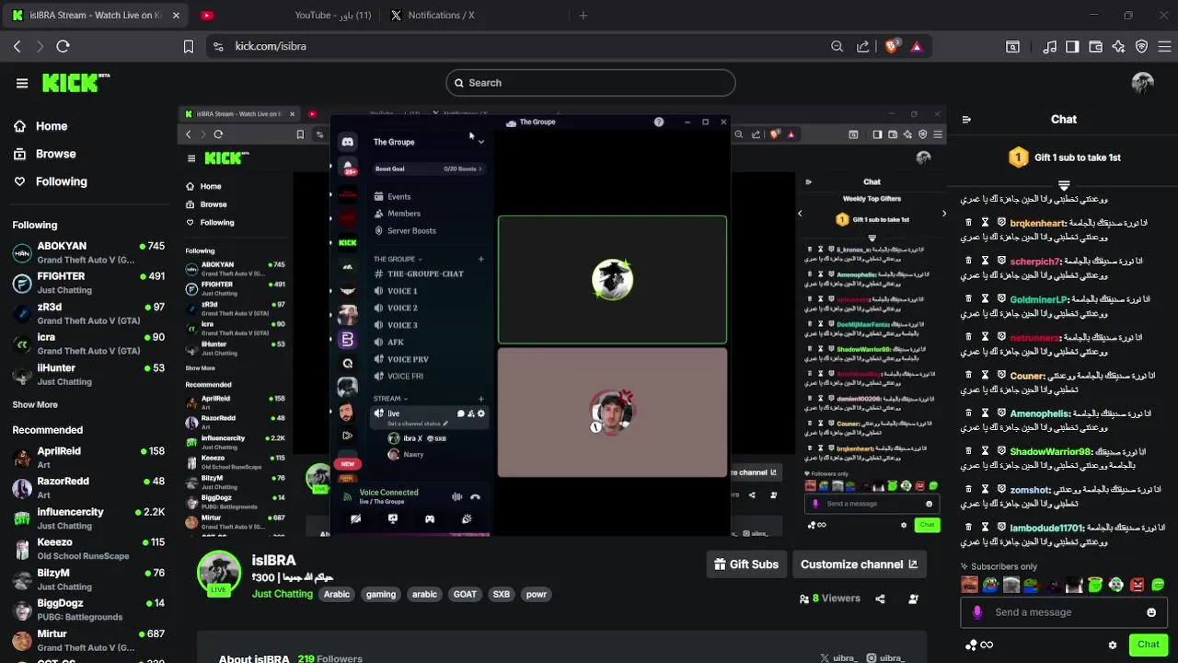Open Following in main left sidebar
Screen dimensions: 1178x663
tap(50, 181)
